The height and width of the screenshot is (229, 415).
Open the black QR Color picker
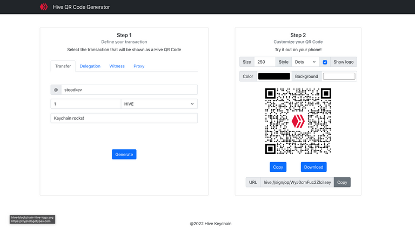click(274, 77)
